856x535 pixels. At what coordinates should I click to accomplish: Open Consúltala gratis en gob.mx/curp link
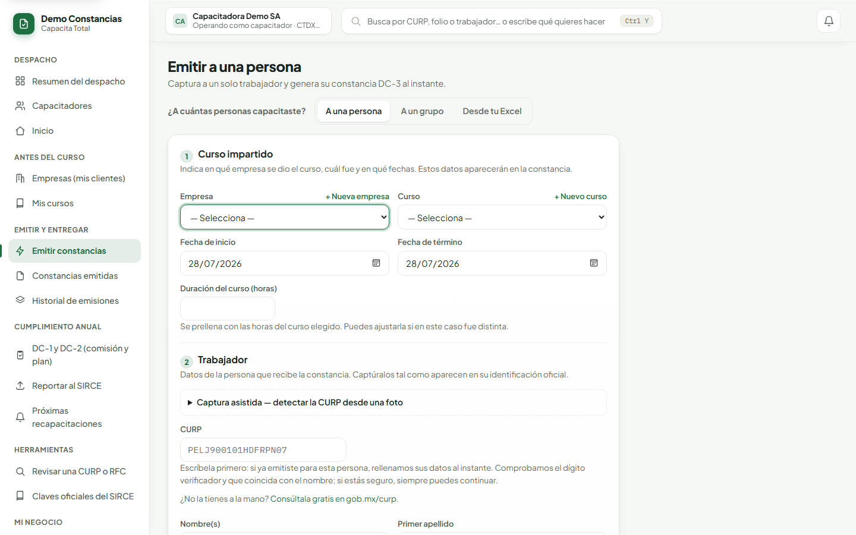tap(333, 499)
